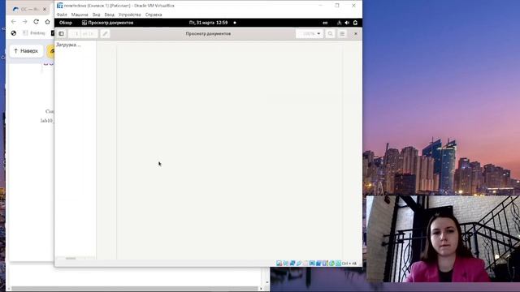
Task: Select the browser tab with the blue icon
Action: tap(29, 9)
